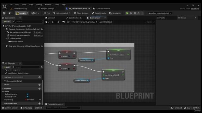Click the Find toolbar button
Screen dimensions: 202x113
(x=47, y=13)
